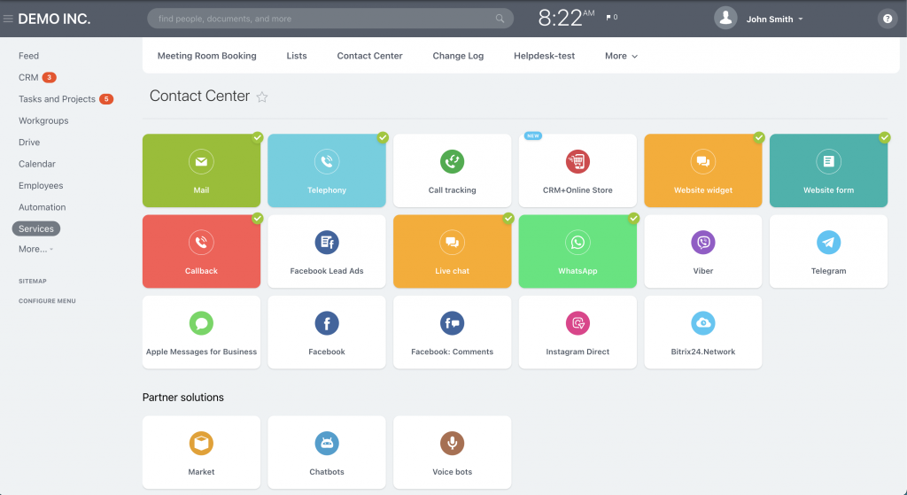Open Employees in the sidebar
The height and width of the screenshot is (495, 907).
(x=41, y=186)
